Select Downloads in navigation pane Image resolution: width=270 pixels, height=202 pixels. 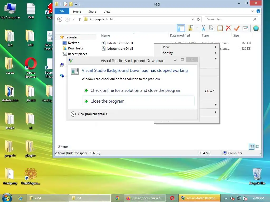tap(76, 48)
